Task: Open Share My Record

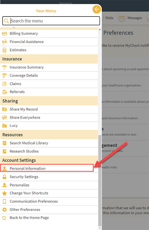Action: point(49,109)
